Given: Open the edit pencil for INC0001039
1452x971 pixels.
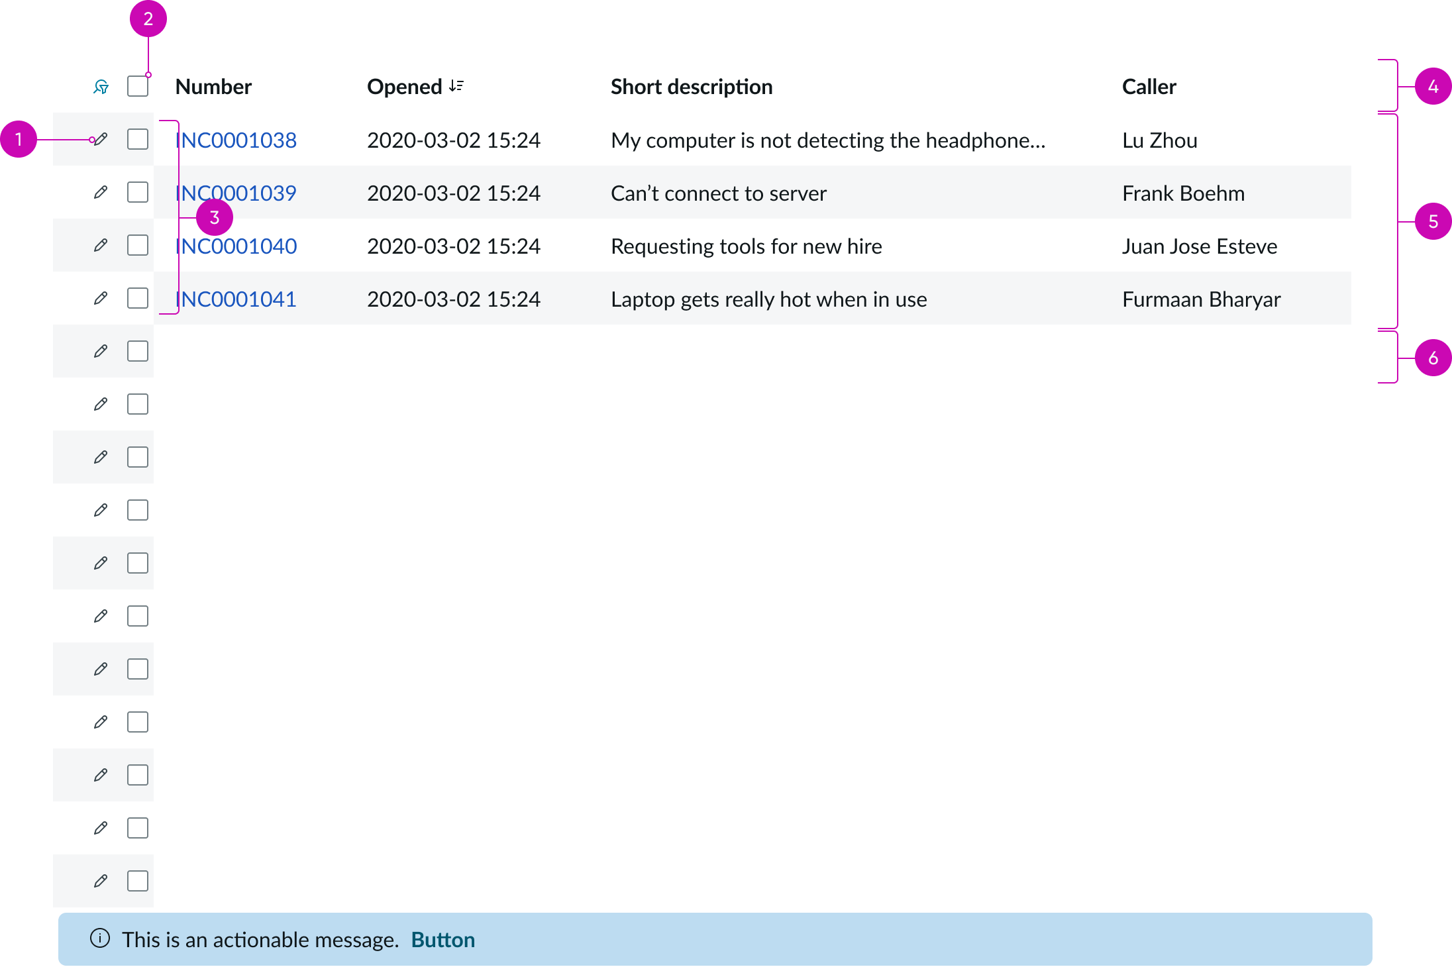Looking at the screenshot, I should [101, 192].
